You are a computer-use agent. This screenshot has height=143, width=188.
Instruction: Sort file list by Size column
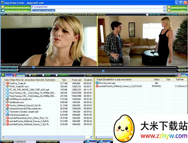tap(64, 80)
